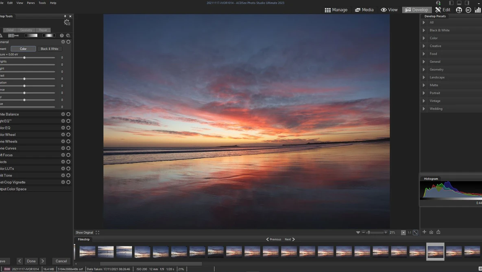
Task: Expand the Creative presets category
Action: tap(424, 46)
